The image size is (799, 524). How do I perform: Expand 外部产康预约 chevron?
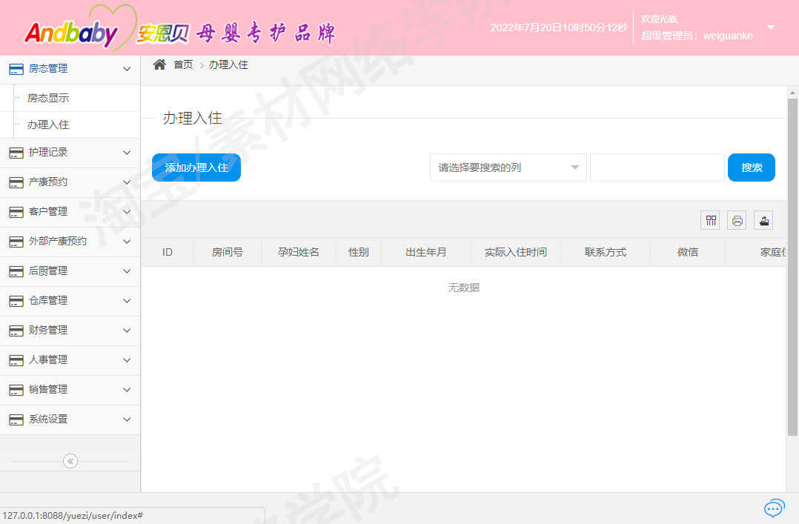[127, 241]
